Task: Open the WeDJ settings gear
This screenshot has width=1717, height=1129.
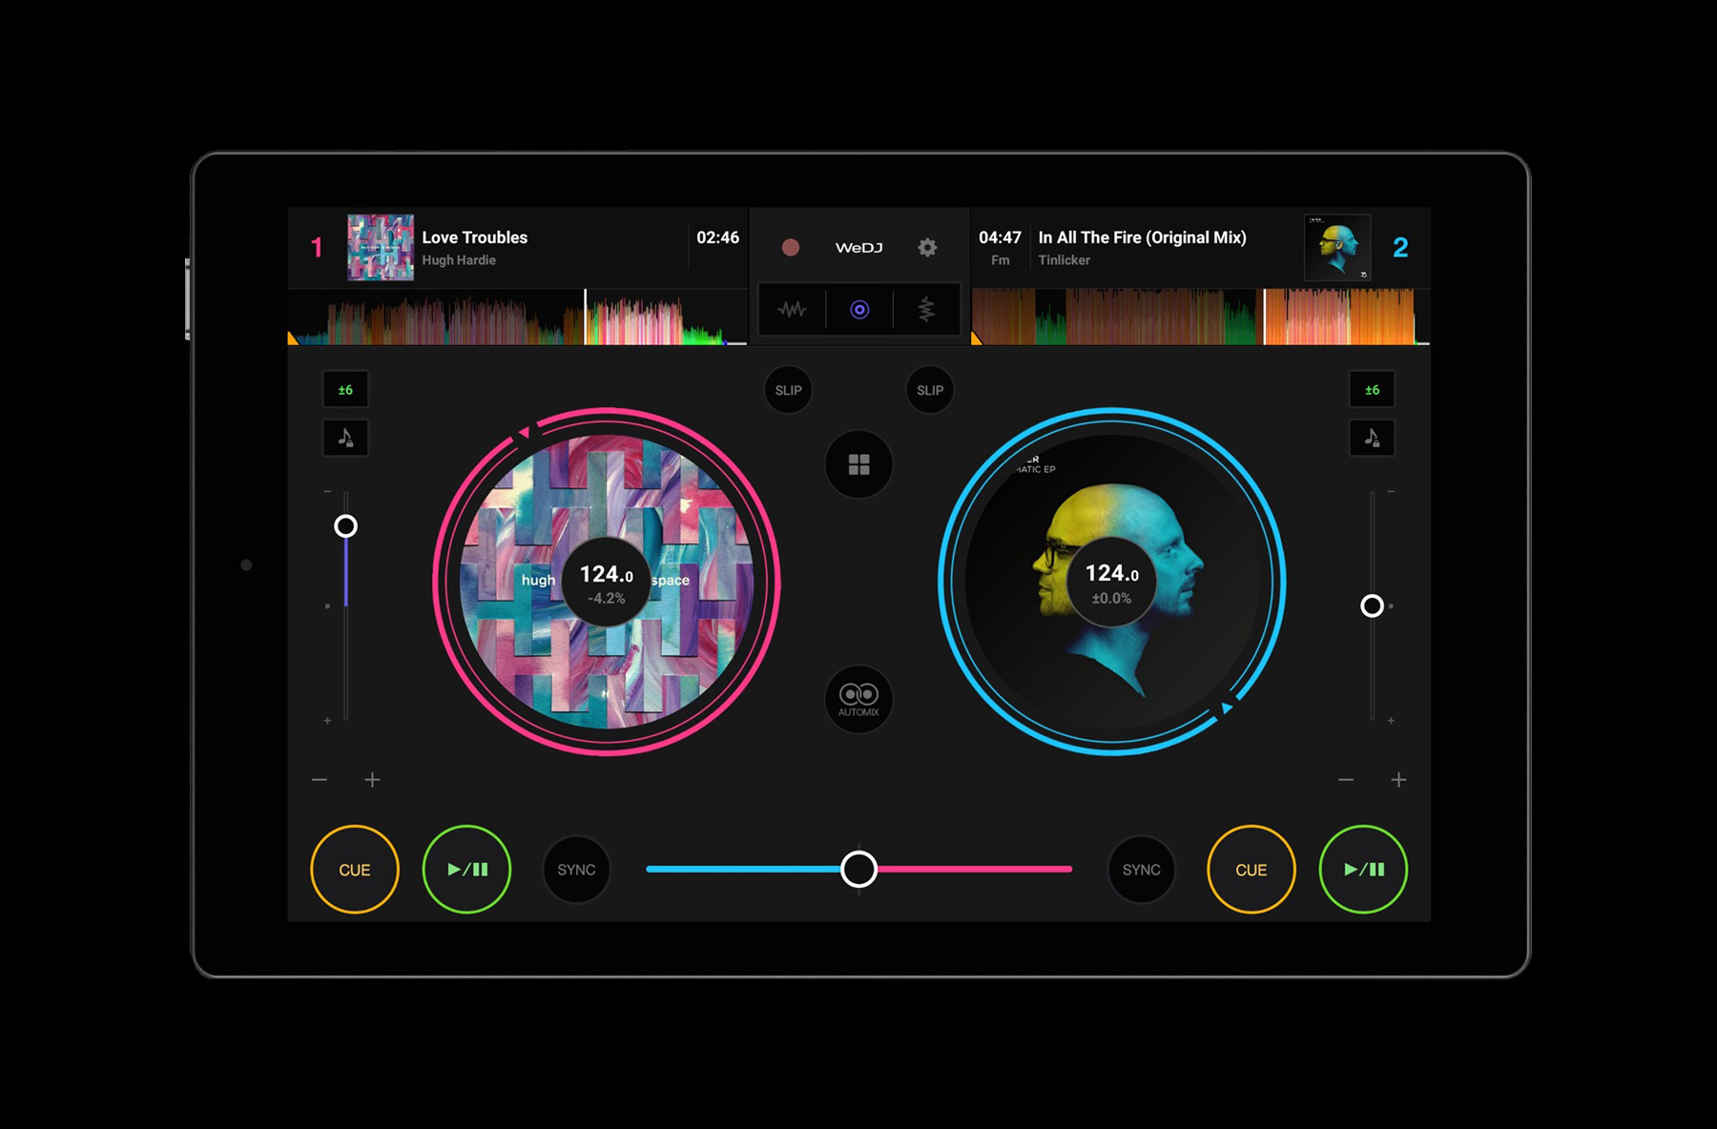Action: (x=927, y=248)
